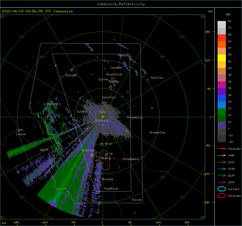The height and width of the screenshot is (226, 242).
Task: Click the Limestone label
Action: [x=51, y=104]
